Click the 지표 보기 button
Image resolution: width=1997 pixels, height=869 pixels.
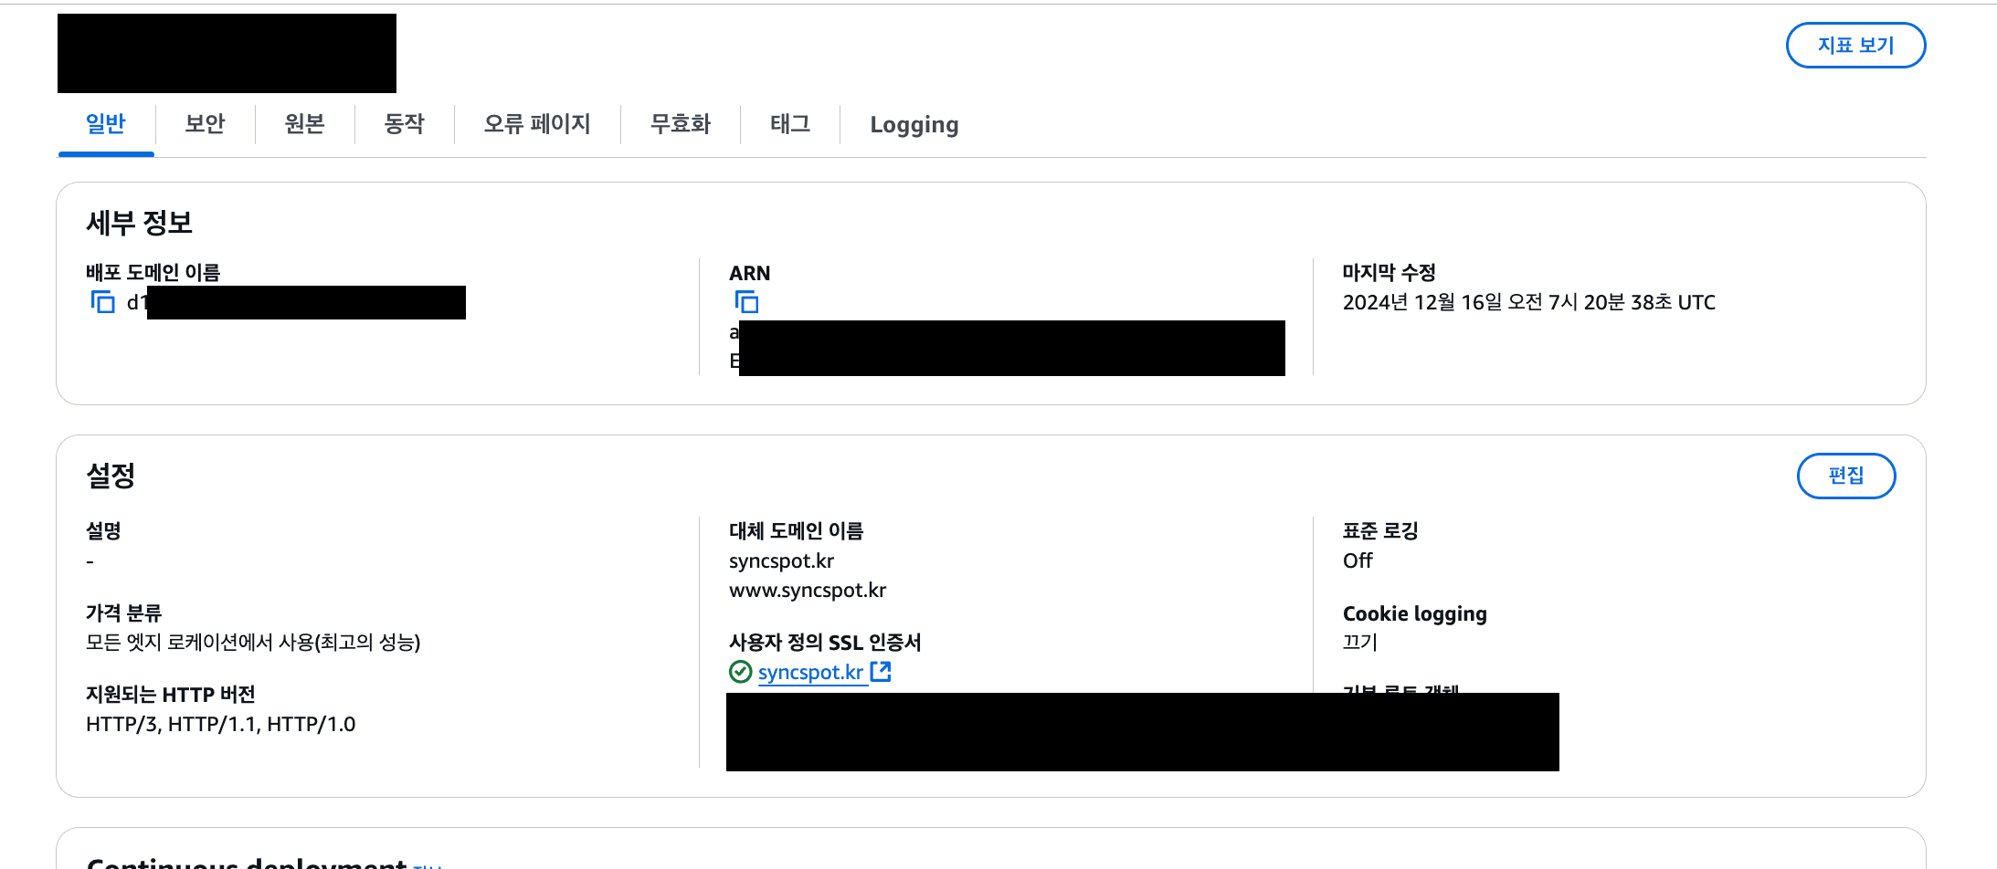tap(1855, 45)
